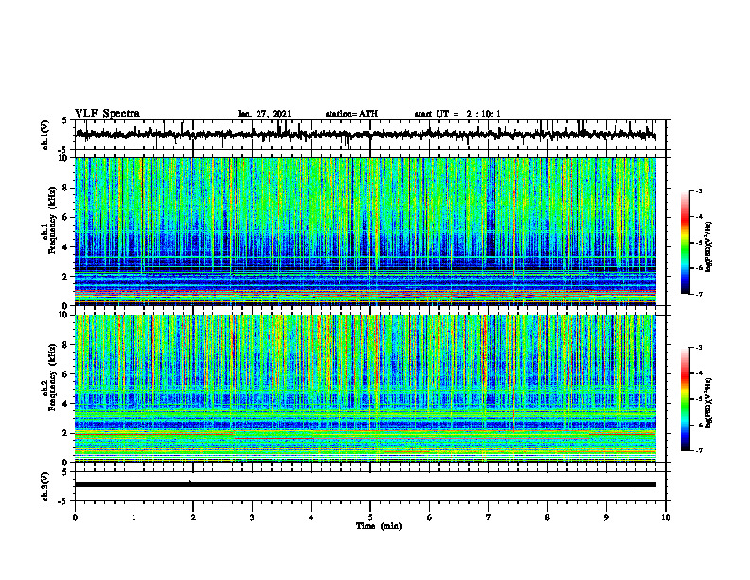
Task: Click the Time (min) axis label
Action: 379,526
